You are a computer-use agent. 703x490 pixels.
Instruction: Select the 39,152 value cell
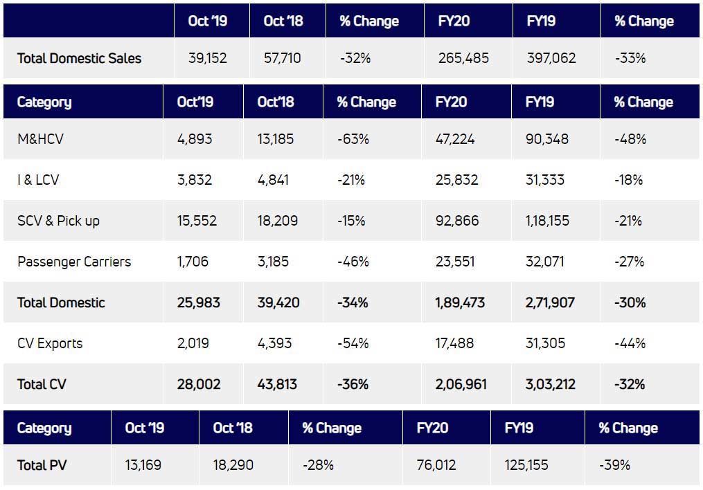[208, 58]
